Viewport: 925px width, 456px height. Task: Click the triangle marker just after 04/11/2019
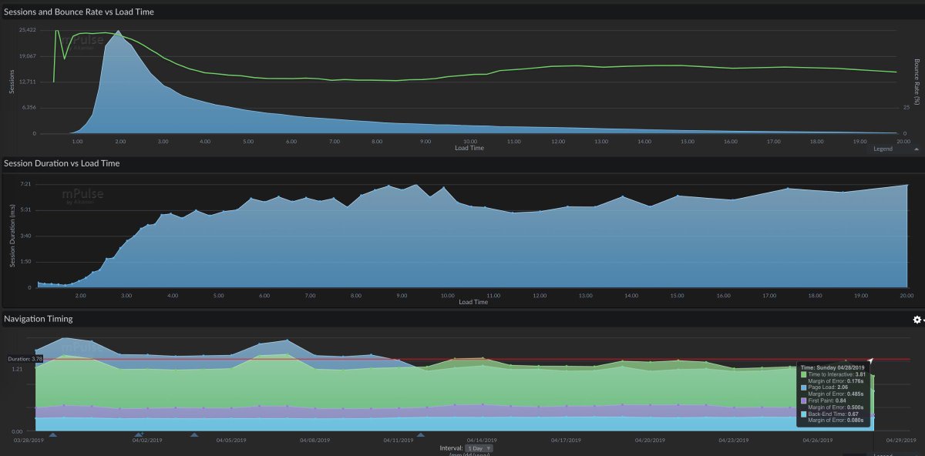point(421,434)
